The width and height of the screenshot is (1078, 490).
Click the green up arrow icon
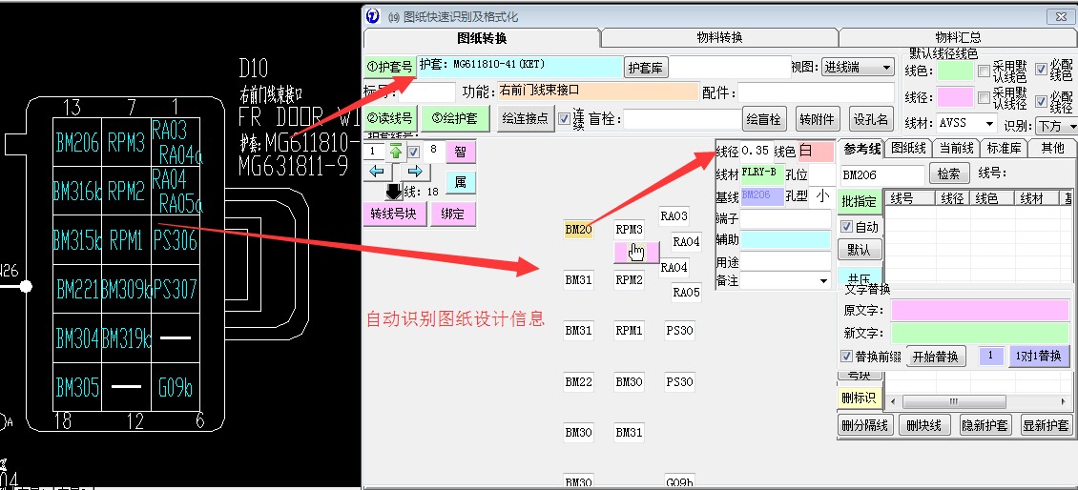(395, 152)
